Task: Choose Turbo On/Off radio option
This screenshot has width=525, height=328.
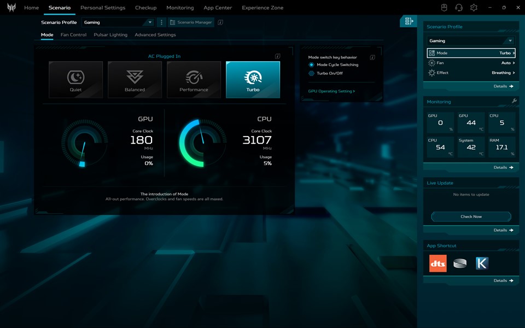Action: point(312,73)
